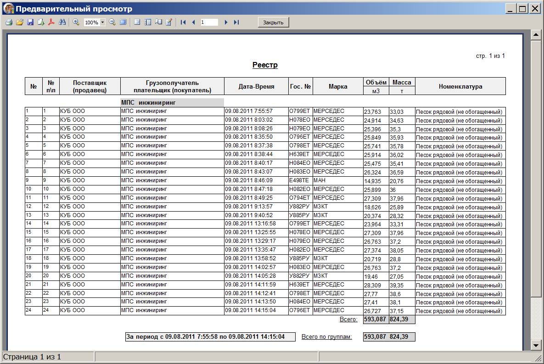Open the 100% zoom dropdown

point(102,22)
